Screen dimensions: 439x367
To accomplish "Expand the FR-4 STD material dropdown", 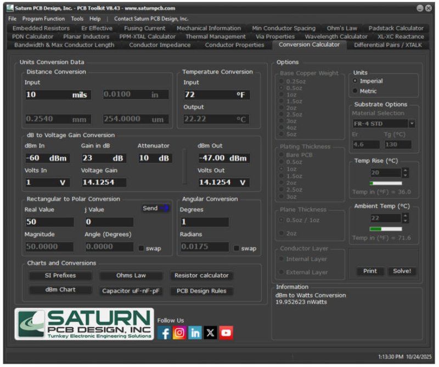I will point(412,123).
